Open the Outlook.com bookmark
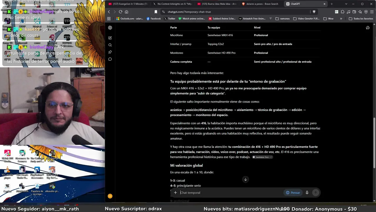 [130, 19]
